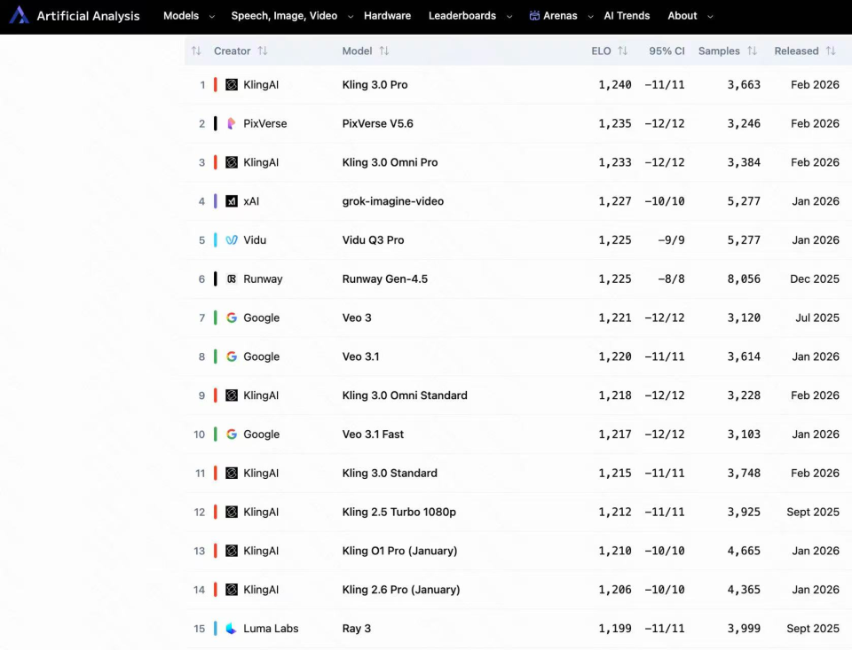The height and width of the screenshot is (650, 852).
Task: Open the Runway Gen-4.5 model link
Action: point(385,278)
